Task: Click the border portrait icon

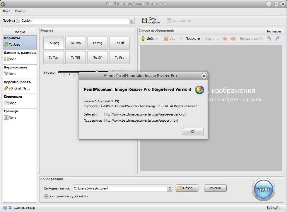Action: (6, 118)
